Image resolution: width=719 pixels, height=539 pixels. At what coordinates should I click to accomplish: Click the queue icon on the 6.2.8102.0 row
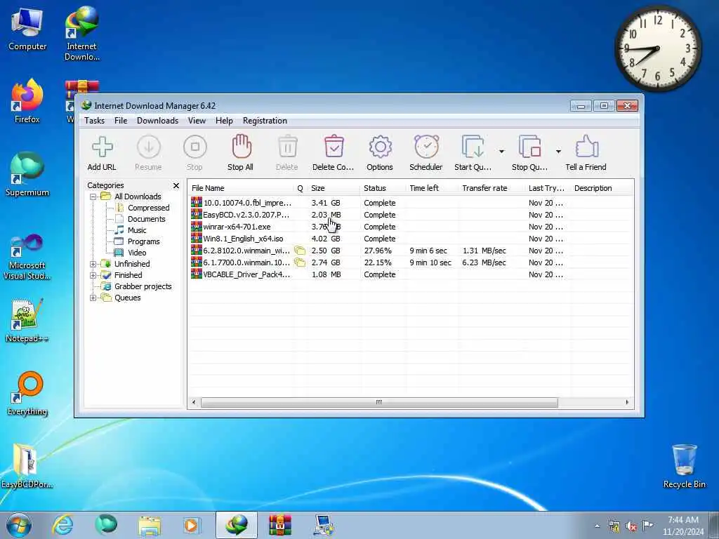(x=300, y=251)
